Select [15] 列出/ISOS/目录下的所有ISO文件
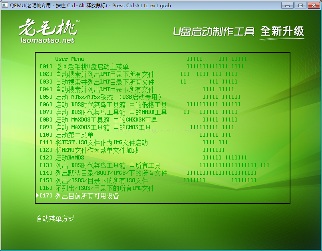 pyautogui.click(x=93, y=181)
